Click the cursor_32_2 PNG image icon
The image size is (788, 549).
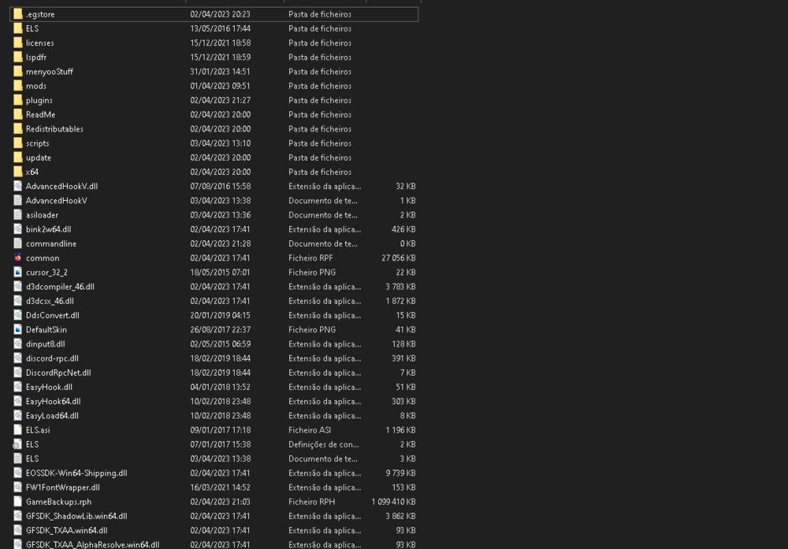point(17,272)
